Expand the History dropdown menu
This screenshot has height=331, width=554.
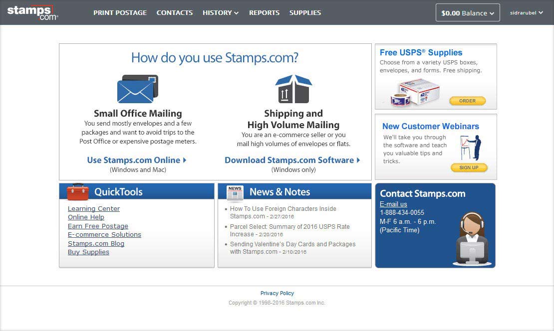click(x=221, y=12)
